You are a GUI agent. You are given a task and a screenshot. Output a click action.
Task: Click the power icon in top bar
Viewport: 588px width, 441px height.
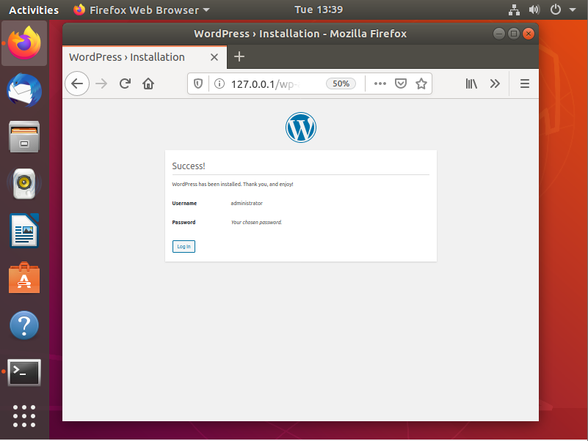click(x=556, y=10)
